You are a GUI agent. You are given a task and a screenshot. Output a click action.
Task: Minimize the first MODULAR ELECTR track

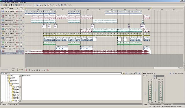tap(1, 16)
